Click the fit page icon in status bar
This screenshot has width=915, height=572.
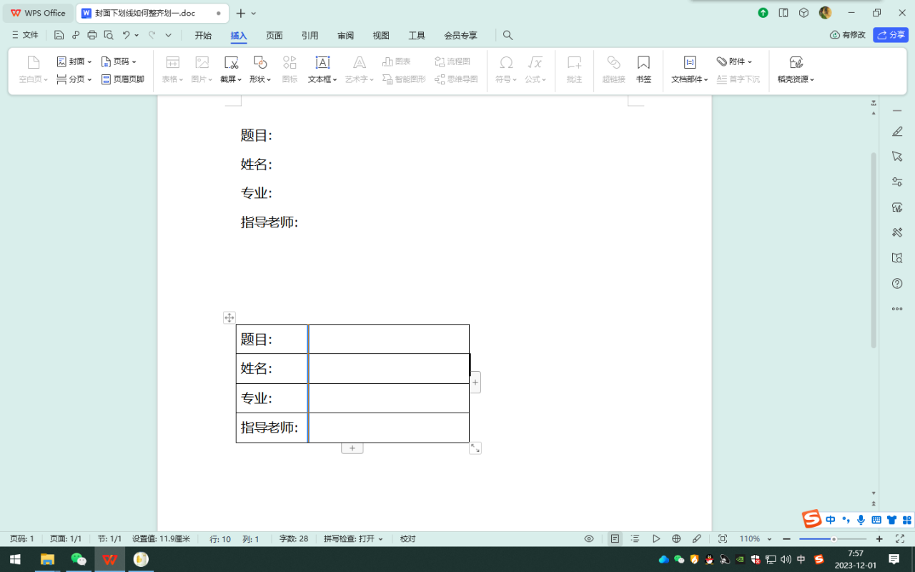(723, 538)
